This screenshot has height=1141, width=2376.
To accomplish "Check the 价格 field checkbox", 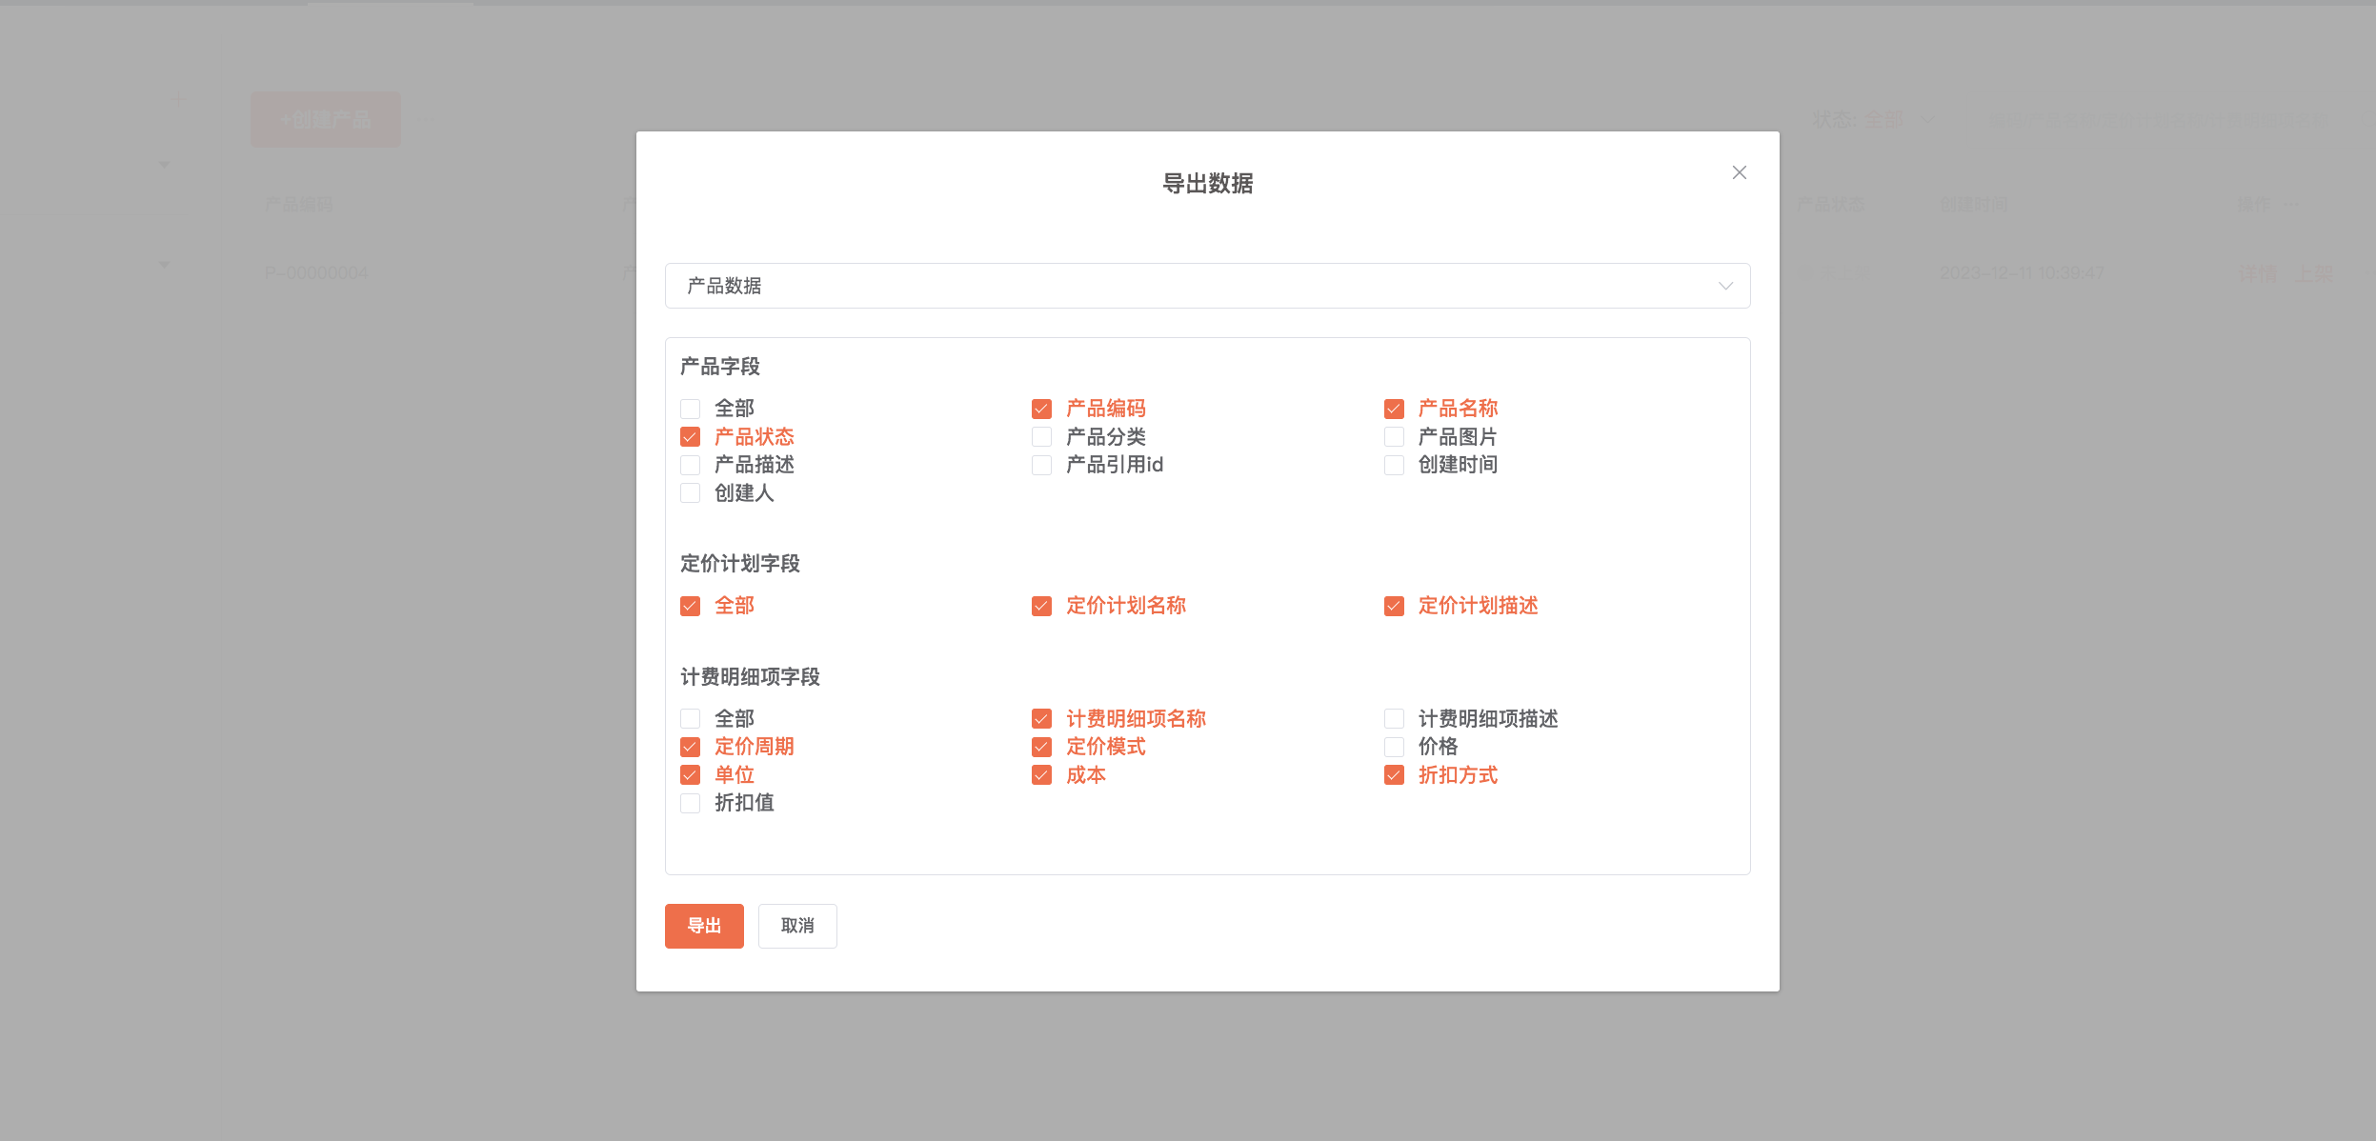I will coord(1394,747).
